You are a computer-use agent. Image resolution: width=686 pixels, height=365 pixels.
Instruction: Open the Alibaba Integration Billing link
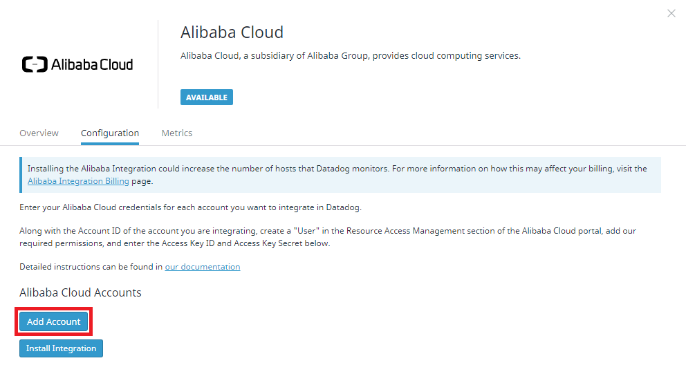click(x=78, y=181)
